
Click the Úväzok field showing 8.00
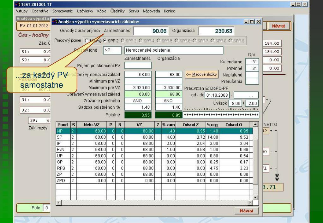[235, 103]
